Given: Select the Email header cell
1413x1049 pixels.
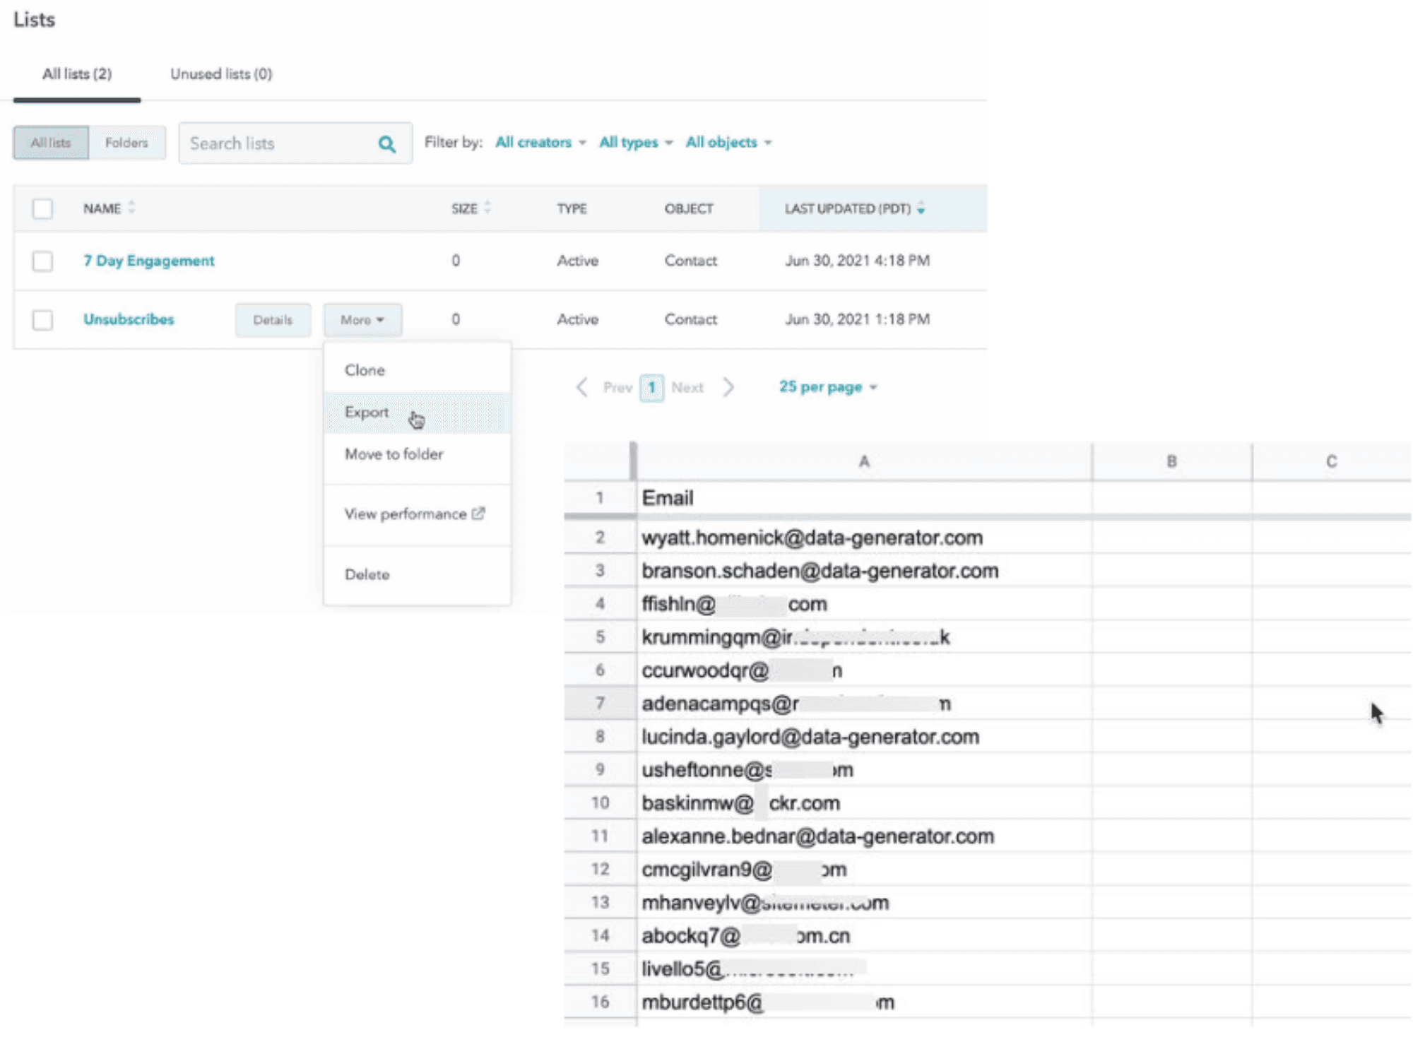Looking at the screenshot, I should (864, 499).
